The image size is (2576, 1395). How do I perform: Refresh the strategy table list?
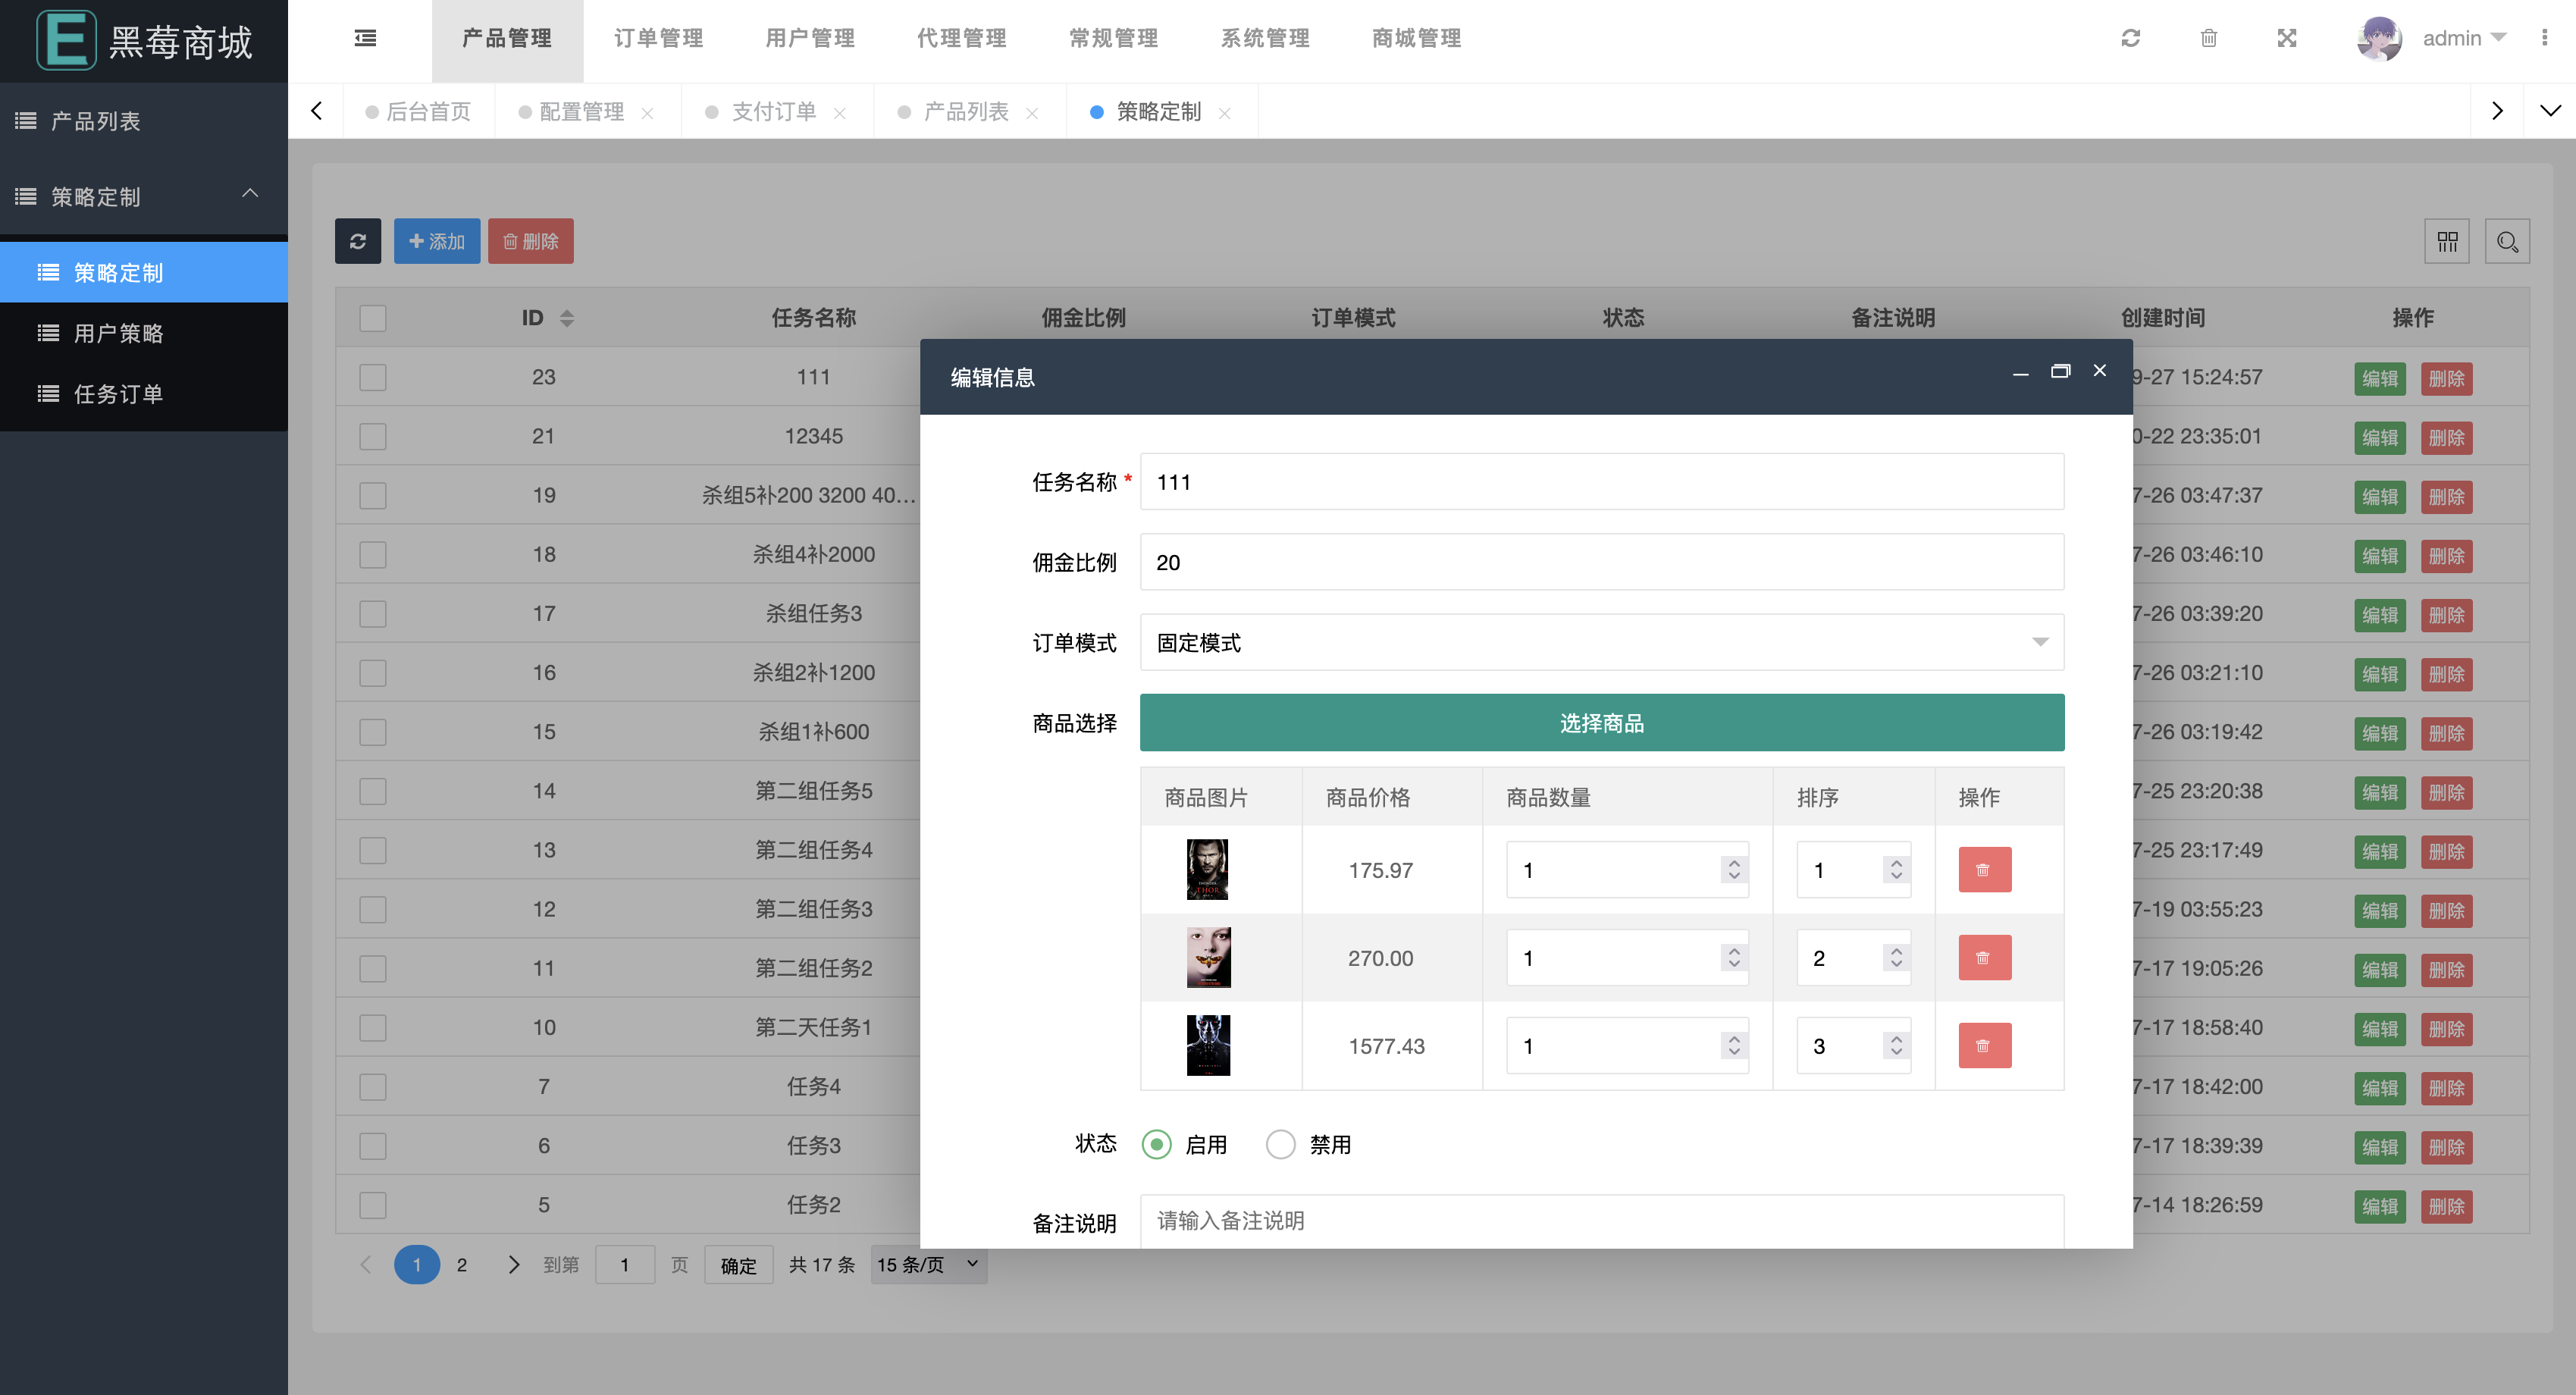point(358,240)
